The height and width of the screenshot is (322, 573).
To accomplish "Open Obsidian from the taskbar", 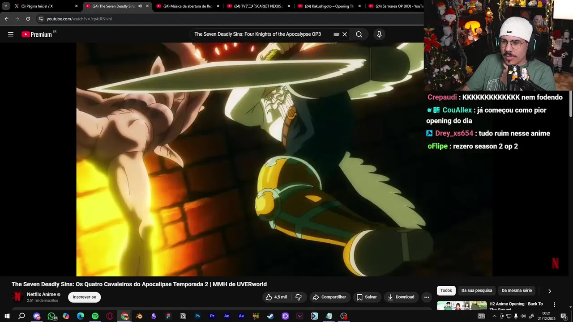I will [154, 316].
